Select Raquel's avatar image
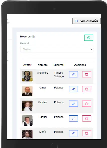This screenshot has width=107, height=148. pos(27,121)
